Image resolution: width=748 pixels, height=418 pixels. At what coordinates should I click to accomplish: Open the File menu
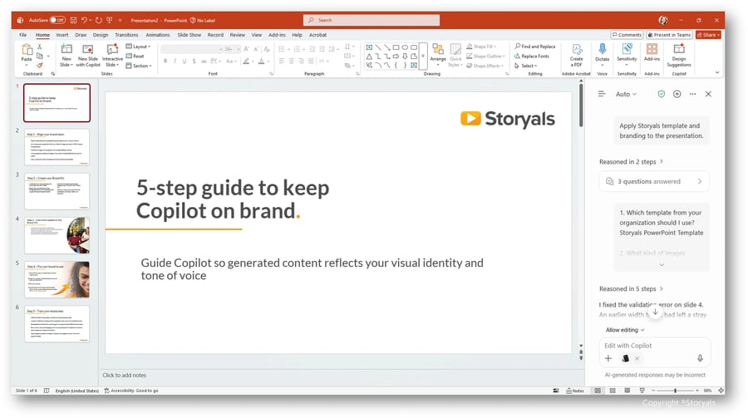[23, 35]
